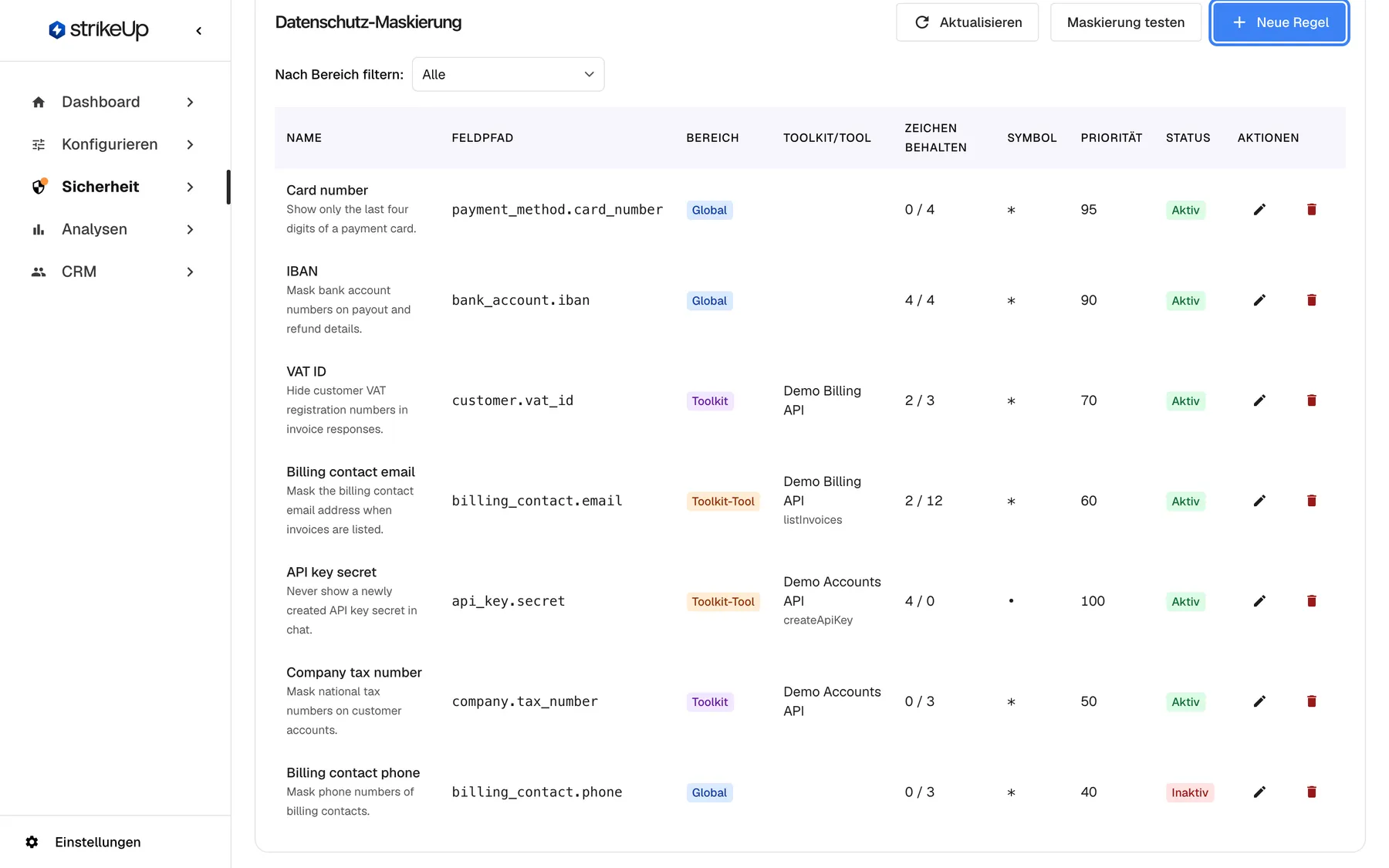Viewport: 1389px width, 868px height.
Task: Click the Maskierung testen button
Action: pyautogui.click(x=1125, y=22)
